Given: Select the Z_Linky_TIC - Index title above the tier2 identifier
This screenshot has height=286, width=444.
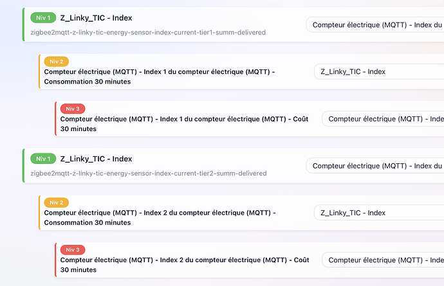Looking at the screenshot, I should pos(96,159).
